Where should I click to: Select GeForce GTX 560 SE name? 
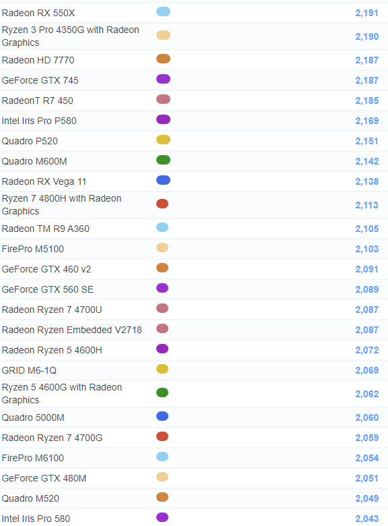48,289
